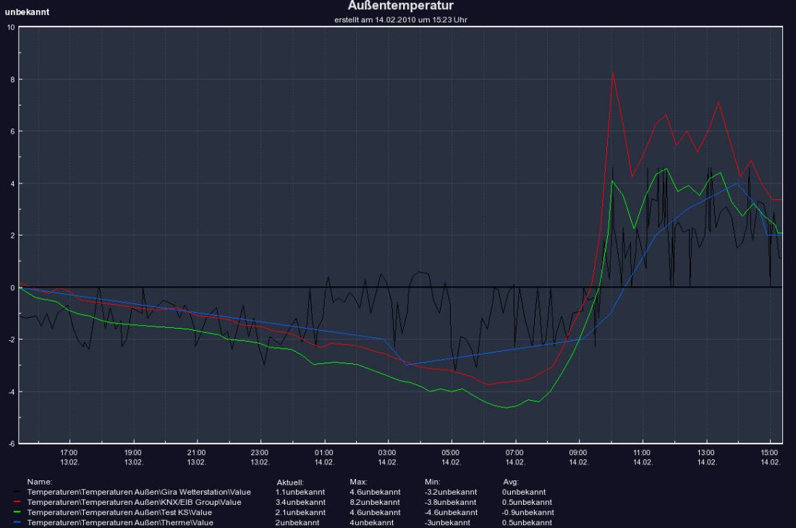The width and height of the screenshot is (796, 528).
Task: Select the Gira Wetterstation legend entry
Action: pyautogui.click(x=138, y=492)
